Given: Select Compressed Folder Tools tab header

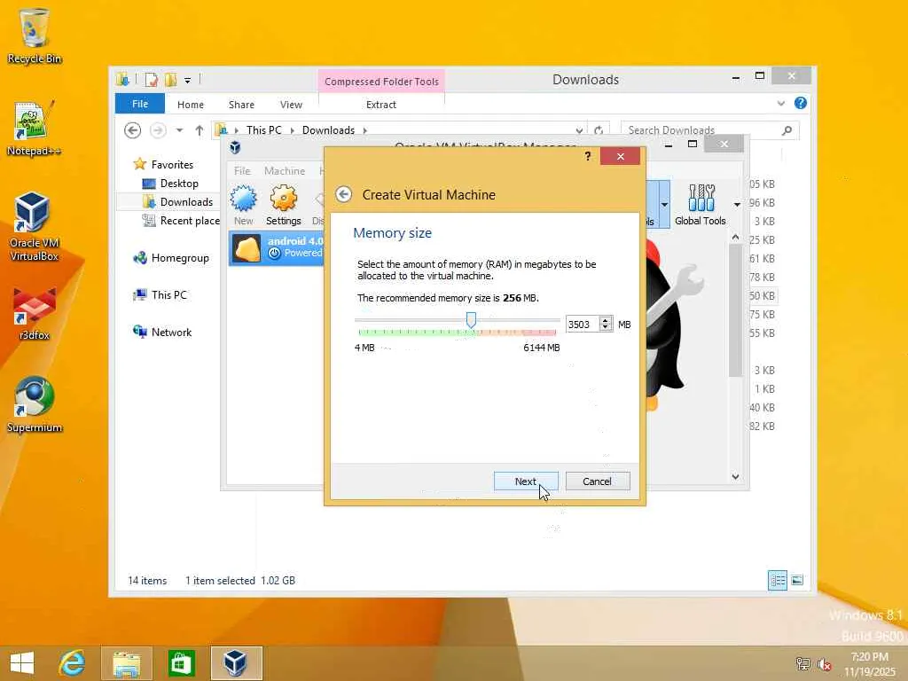Looking at the screenshot, I should (x=381, y=82).
